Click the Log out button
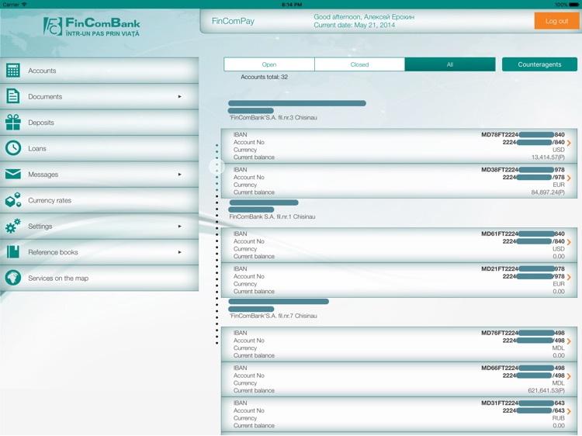This screenshot has width=582, height=436. click(556, 21)
